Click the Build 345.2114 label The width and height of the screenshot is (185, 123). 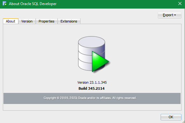[92, 88]
